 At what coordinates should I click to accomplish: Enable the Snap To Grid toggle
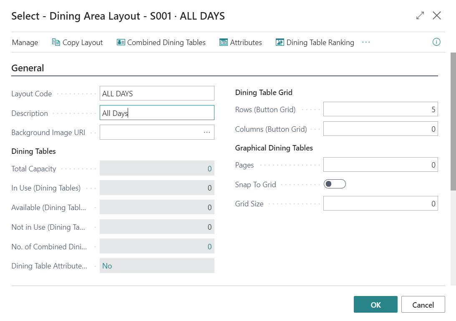point(335,184)
